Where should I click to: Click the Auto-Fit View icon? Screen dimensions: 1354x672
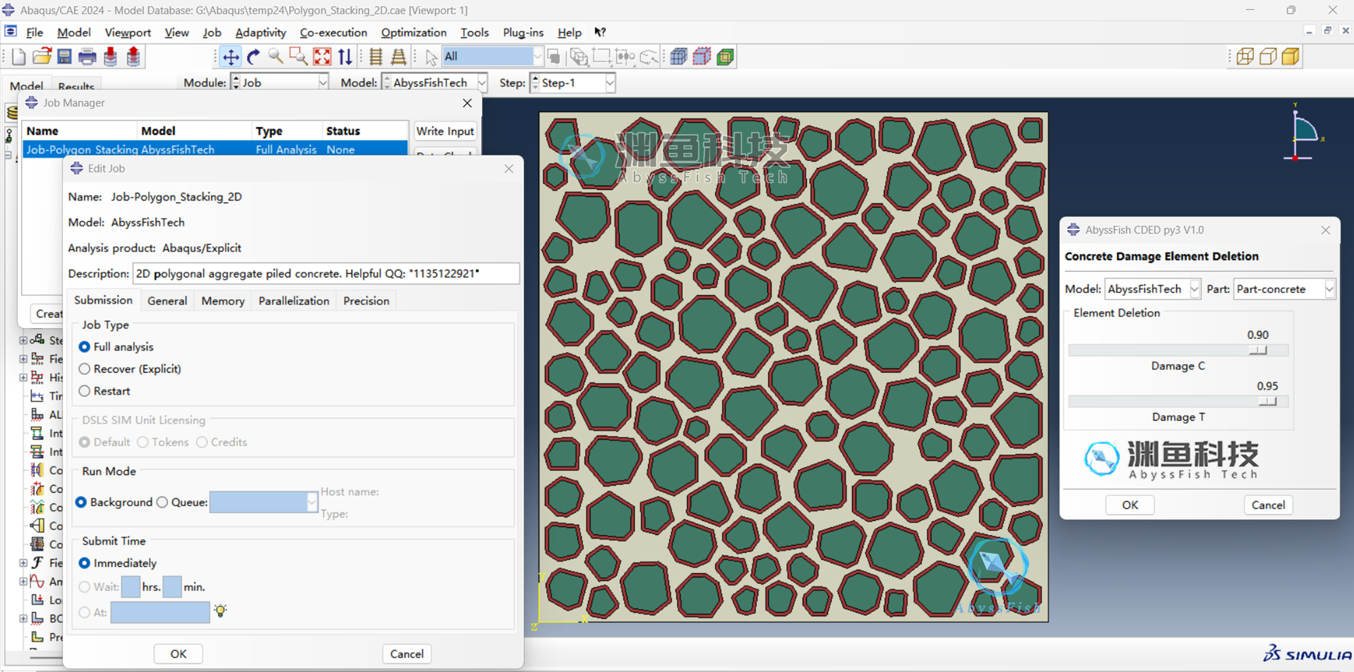322,57
